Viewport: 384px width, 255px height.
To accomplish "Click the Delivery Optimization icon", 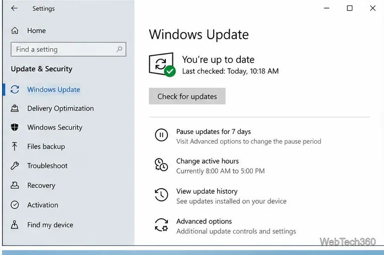I will pos(15,108).
